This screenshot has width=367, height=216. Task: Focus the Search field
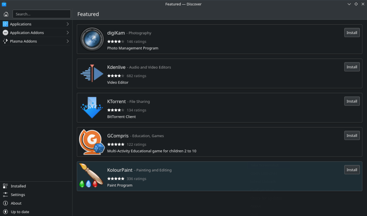42,14
